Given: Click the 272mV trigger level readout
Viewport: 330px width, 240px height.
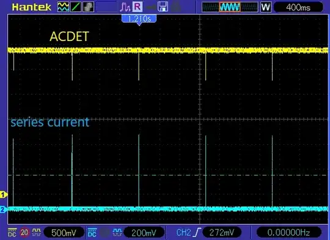Looking at the screenshot, I should coord(222,233).
